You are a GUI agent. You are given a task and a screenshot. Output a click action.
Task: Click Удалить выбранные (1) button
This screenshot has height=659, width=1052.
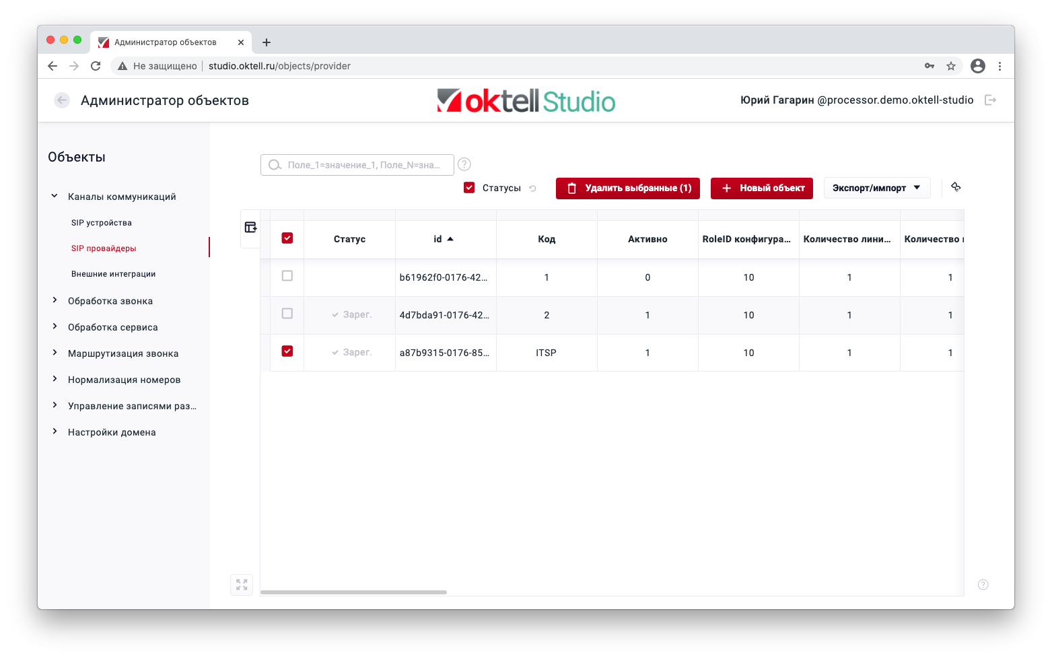click(x=628, y=188)
